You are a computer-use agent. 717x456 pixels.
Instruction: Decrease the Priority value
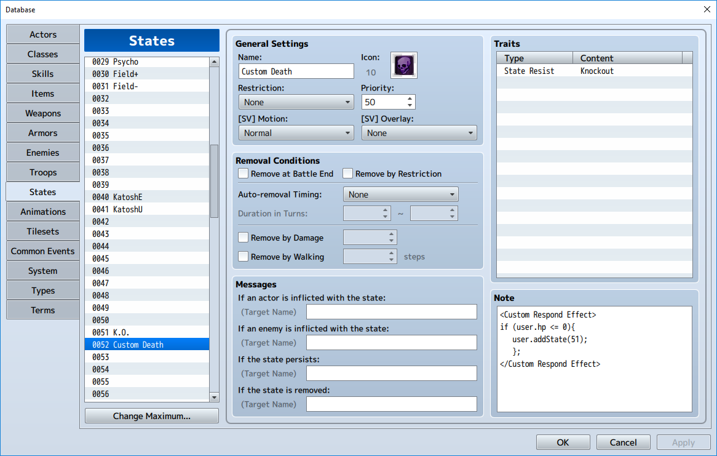pos(410,106)
